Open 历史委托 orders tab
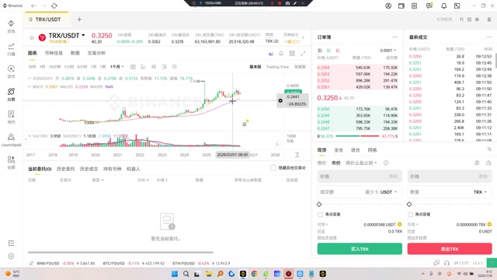Image resolution: width=497 pixels, height=280 pixels. (65, 169)
